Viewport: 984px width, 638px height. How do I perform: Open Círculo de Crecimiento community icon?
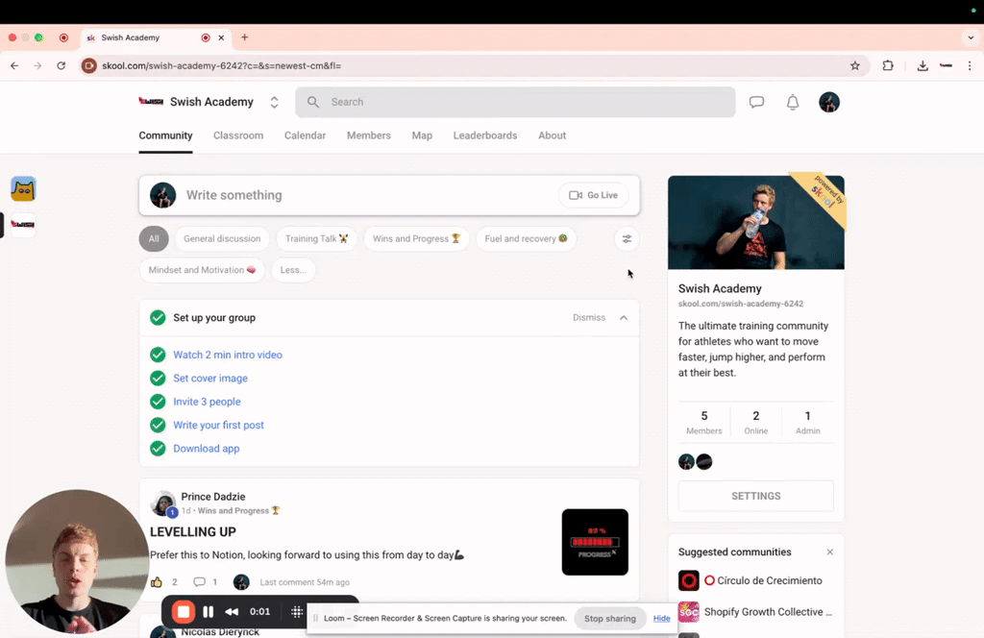tap(688, 580)
